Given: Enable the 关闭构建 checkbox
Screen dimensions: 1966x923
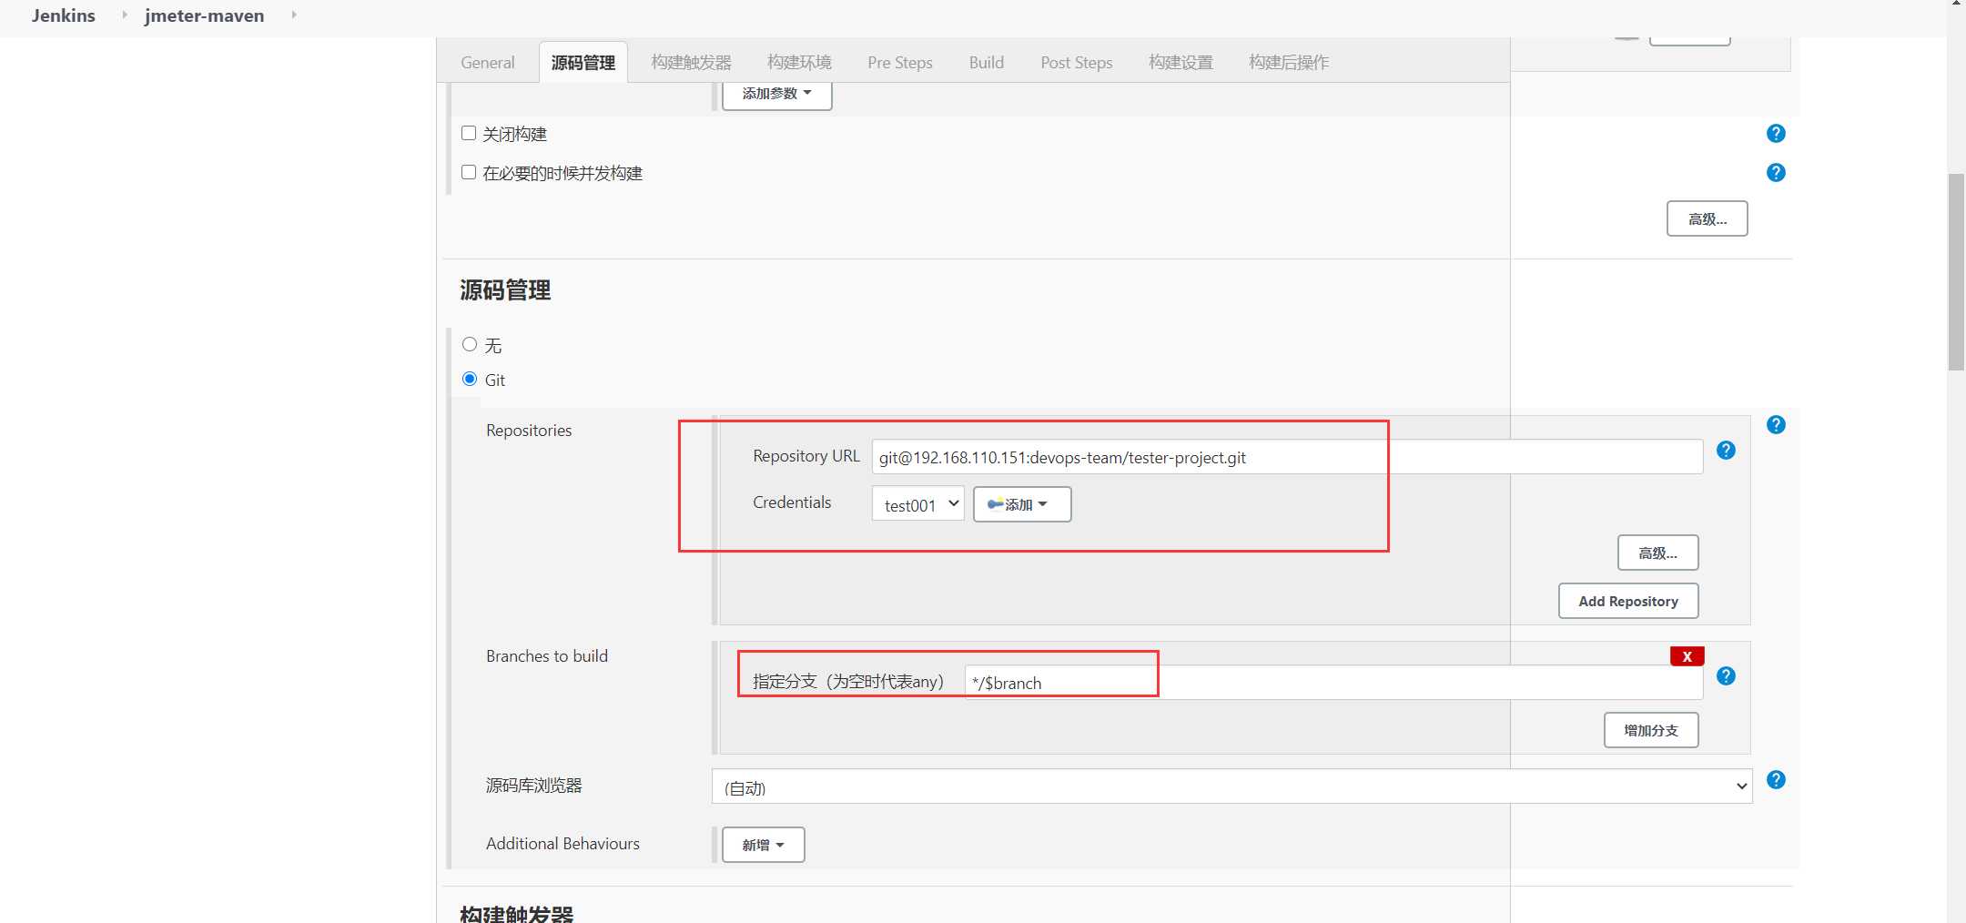Looking at the screenshot, I should coord(469,133).
